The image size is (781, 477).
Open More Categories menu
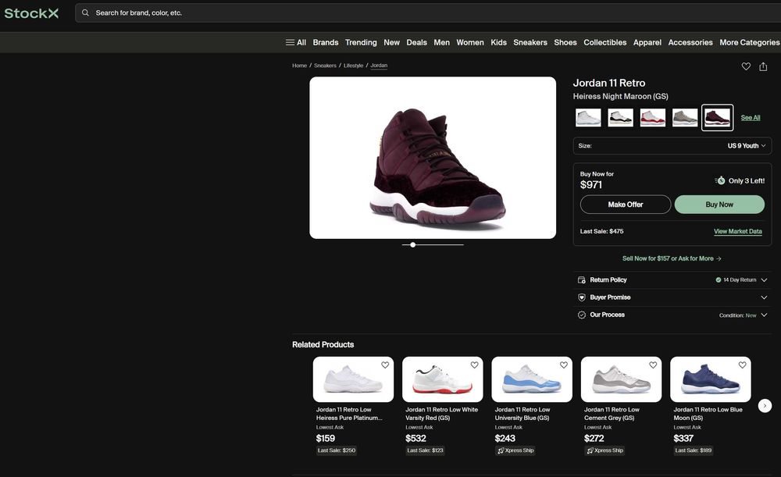[x=749, y=42]
